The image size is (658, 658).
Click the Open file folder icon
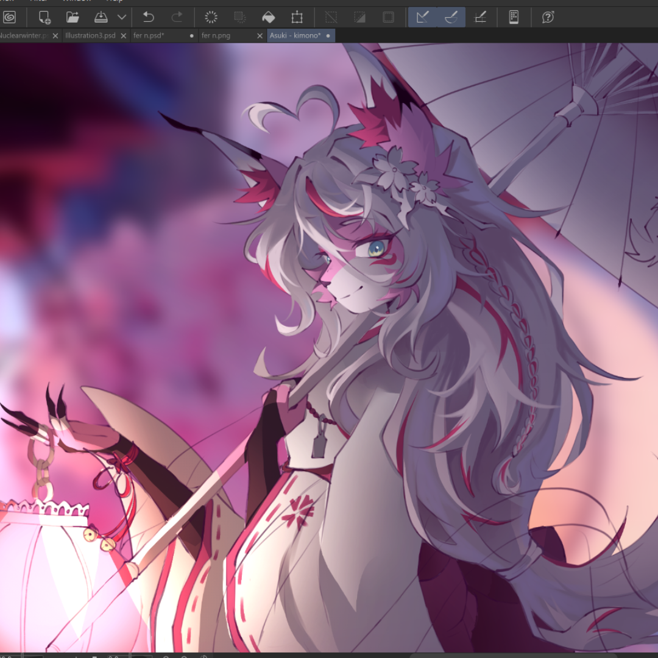coord(73,17)
